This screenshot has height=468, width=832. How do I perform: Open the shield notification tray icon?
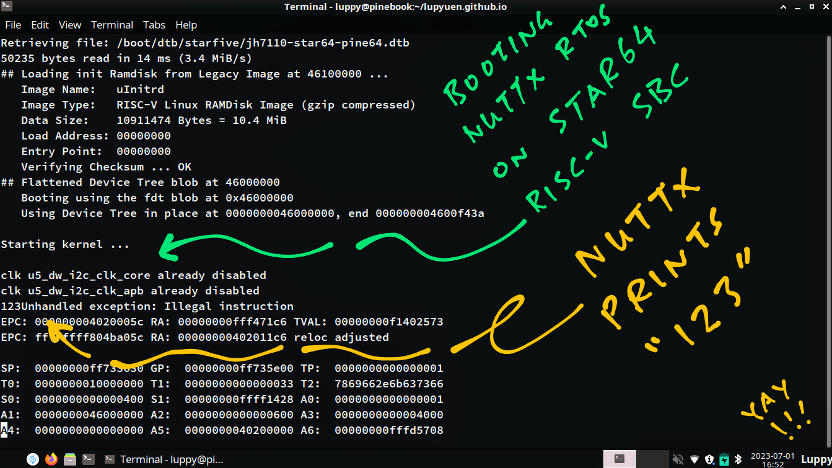709,459
